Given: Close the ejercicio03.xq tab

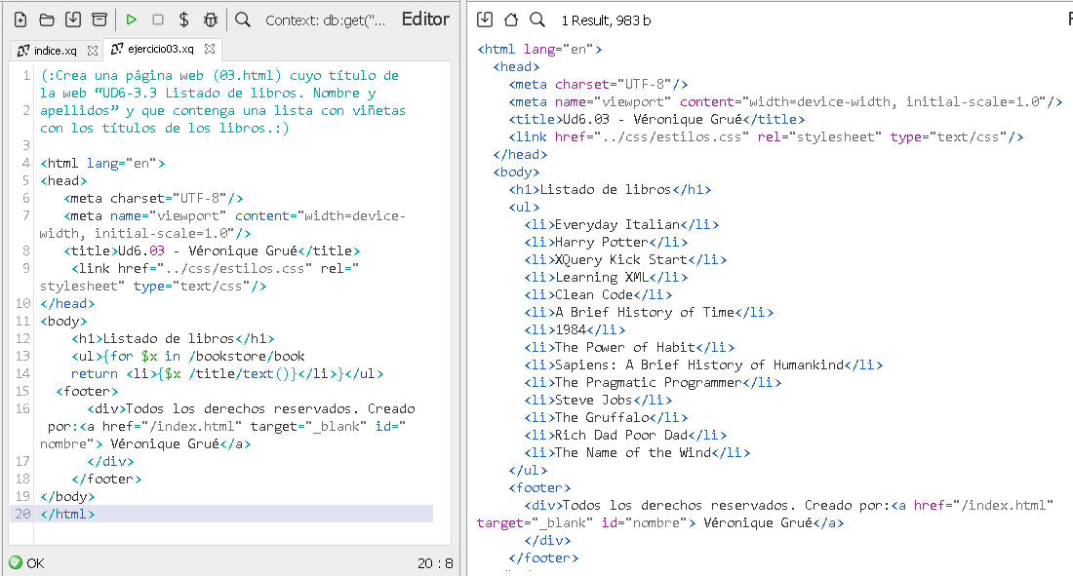Looking at the screenshot, I should [x=210, y=50].
